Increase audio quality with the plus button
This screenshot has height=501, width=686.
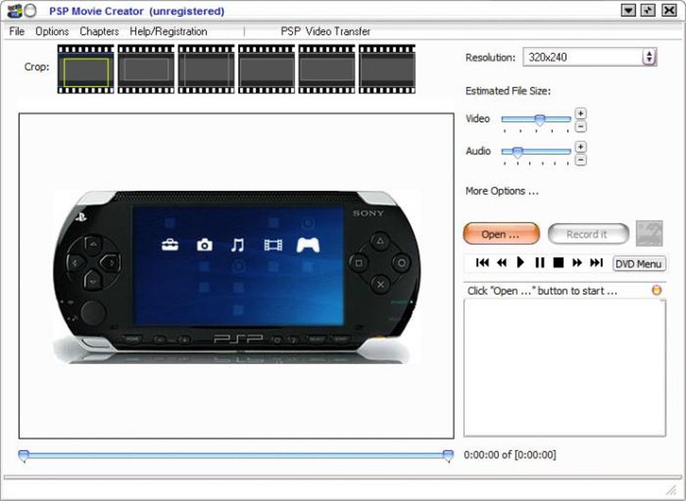(x=580, y=147)
